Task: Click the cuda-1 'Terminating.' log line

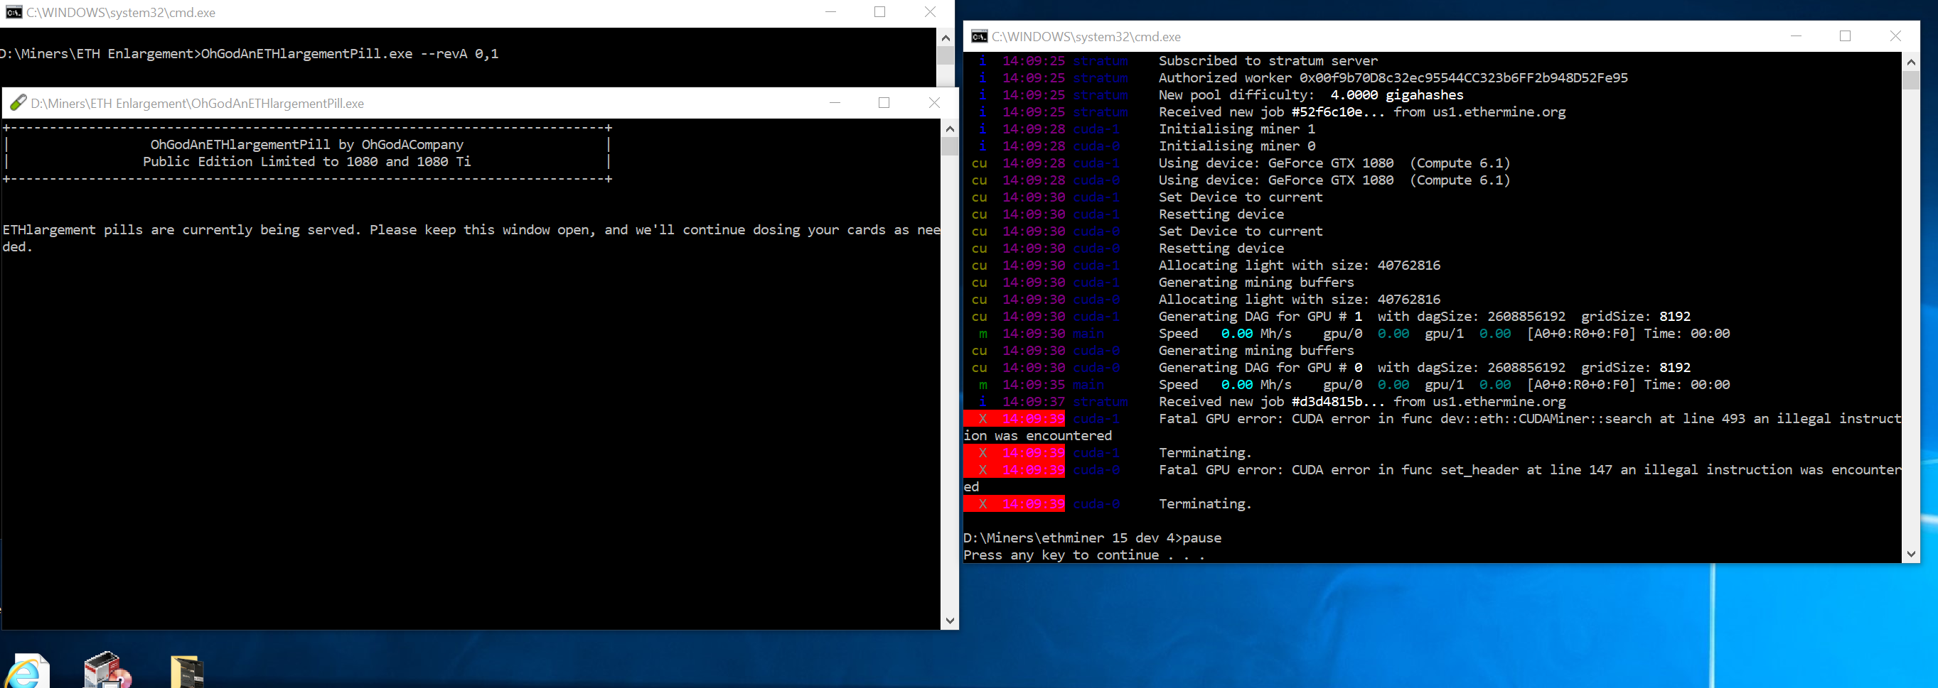Action: click(1205, 453)
